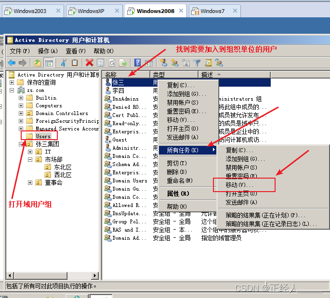Click the user icon beside 李四
Viewport: 330px width, 298px height.
pyautogui.click(x=108, y=91)
